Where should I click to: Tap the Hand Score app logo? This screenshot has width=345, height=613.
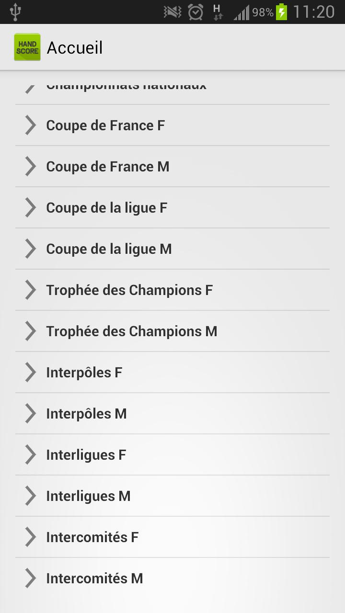pyautogui.click(x=27, y=47)
